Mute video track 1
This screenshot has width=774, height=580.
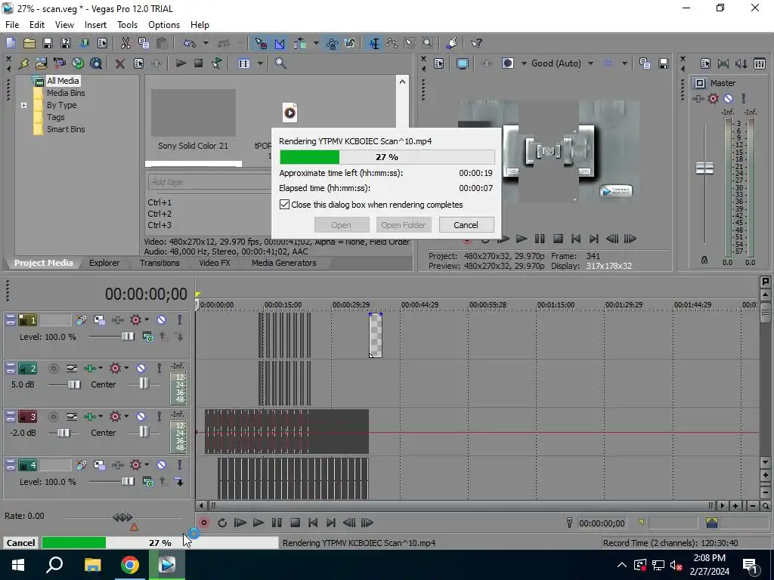pyautogui.click(x=162, y=319)
